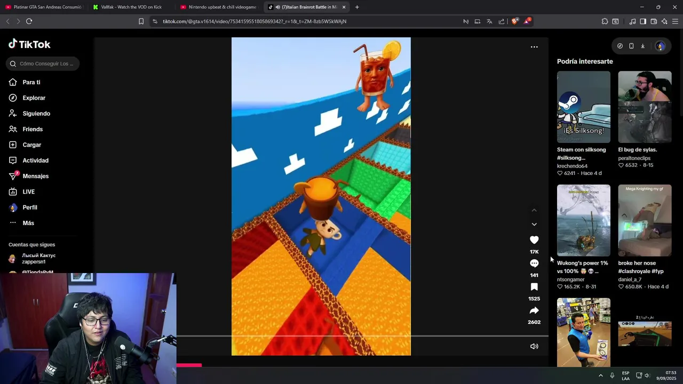The image size is (683, 384).
Task: Reload the page
Action: (29, 21)
